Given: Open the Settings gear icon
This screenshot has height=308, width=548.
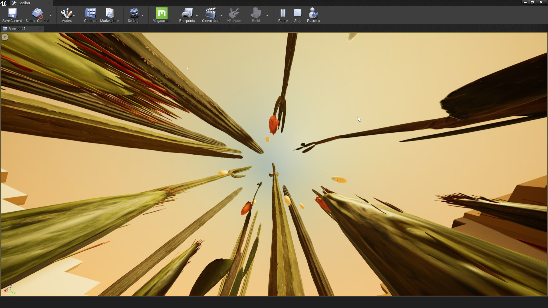Looking at the screenshot, I should (x=134, y=13).
